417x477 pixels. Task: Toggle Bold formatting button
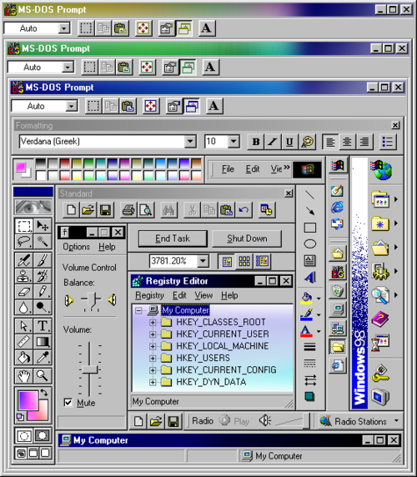pos(256,142)
